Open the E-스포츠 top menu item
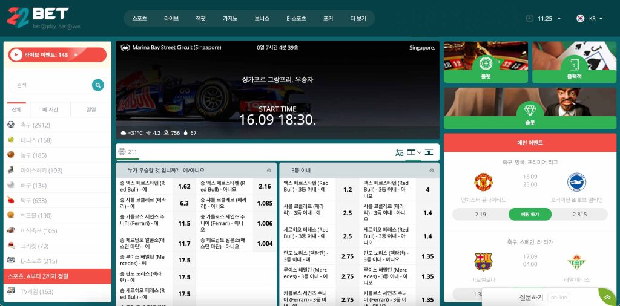This screenshot has height=306, width=620. 296,18
